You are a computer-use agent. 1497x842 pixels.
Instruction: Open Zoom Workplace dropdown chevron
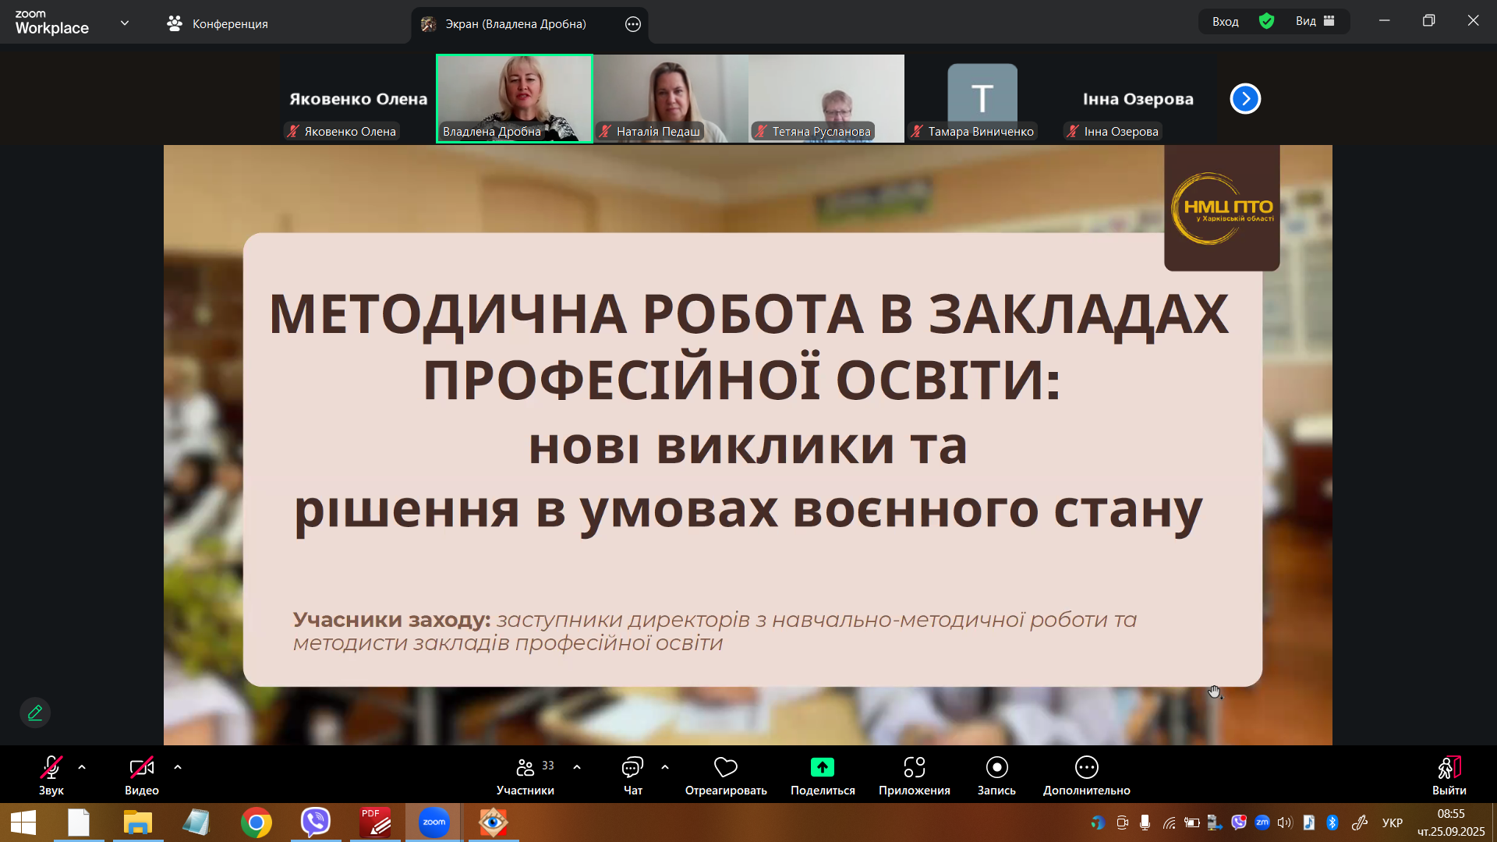[x=125, y=23]
